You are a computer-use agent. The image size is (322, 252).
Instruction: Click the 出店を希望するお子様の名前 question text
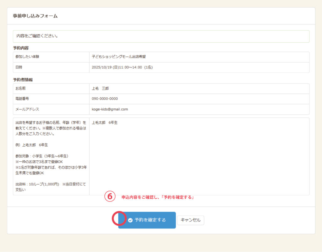point(51,128)
